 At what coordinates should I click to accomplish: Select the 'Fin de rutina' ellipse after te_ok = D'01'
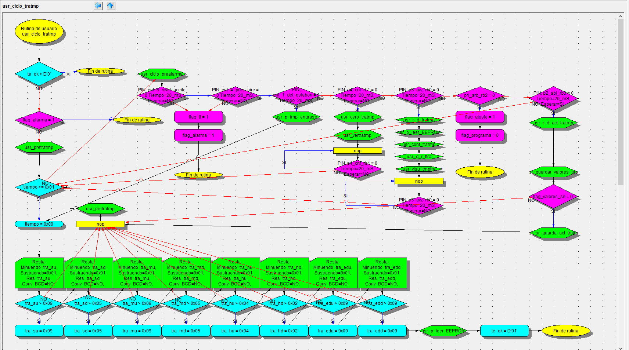pos(566,331)
